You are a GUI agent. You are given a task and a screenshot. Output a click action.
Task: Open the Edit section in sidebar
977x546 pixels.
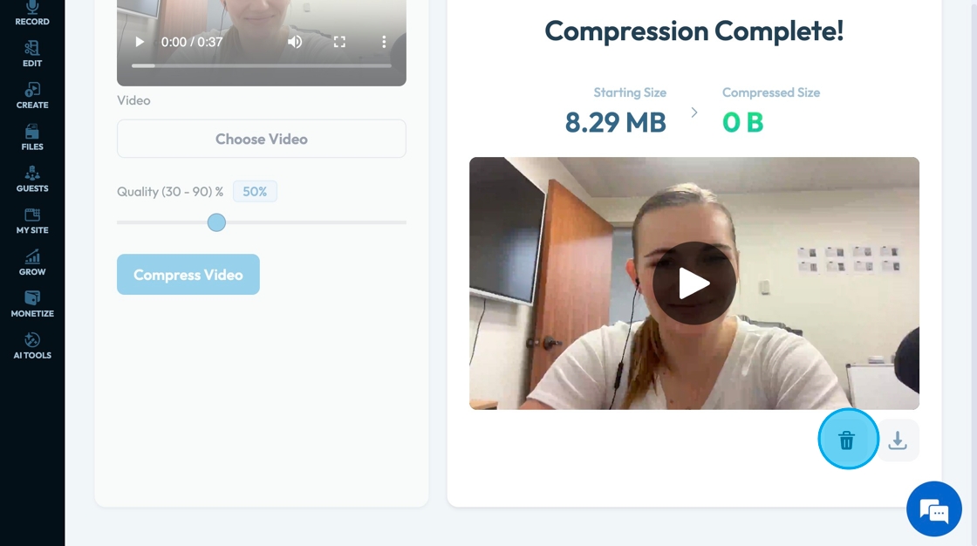(31, 54)
